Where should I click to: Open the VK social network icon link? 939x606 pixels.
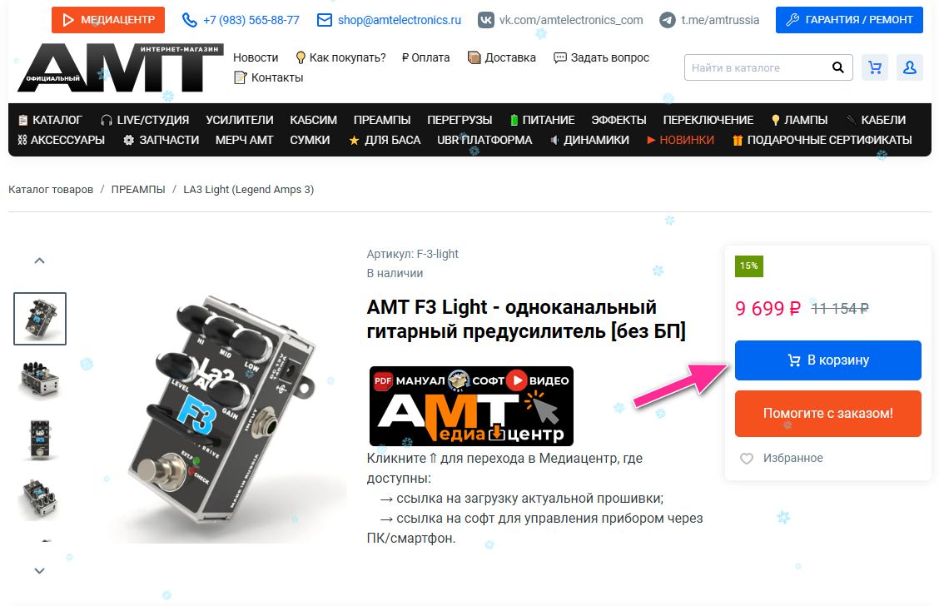point(485,20)
